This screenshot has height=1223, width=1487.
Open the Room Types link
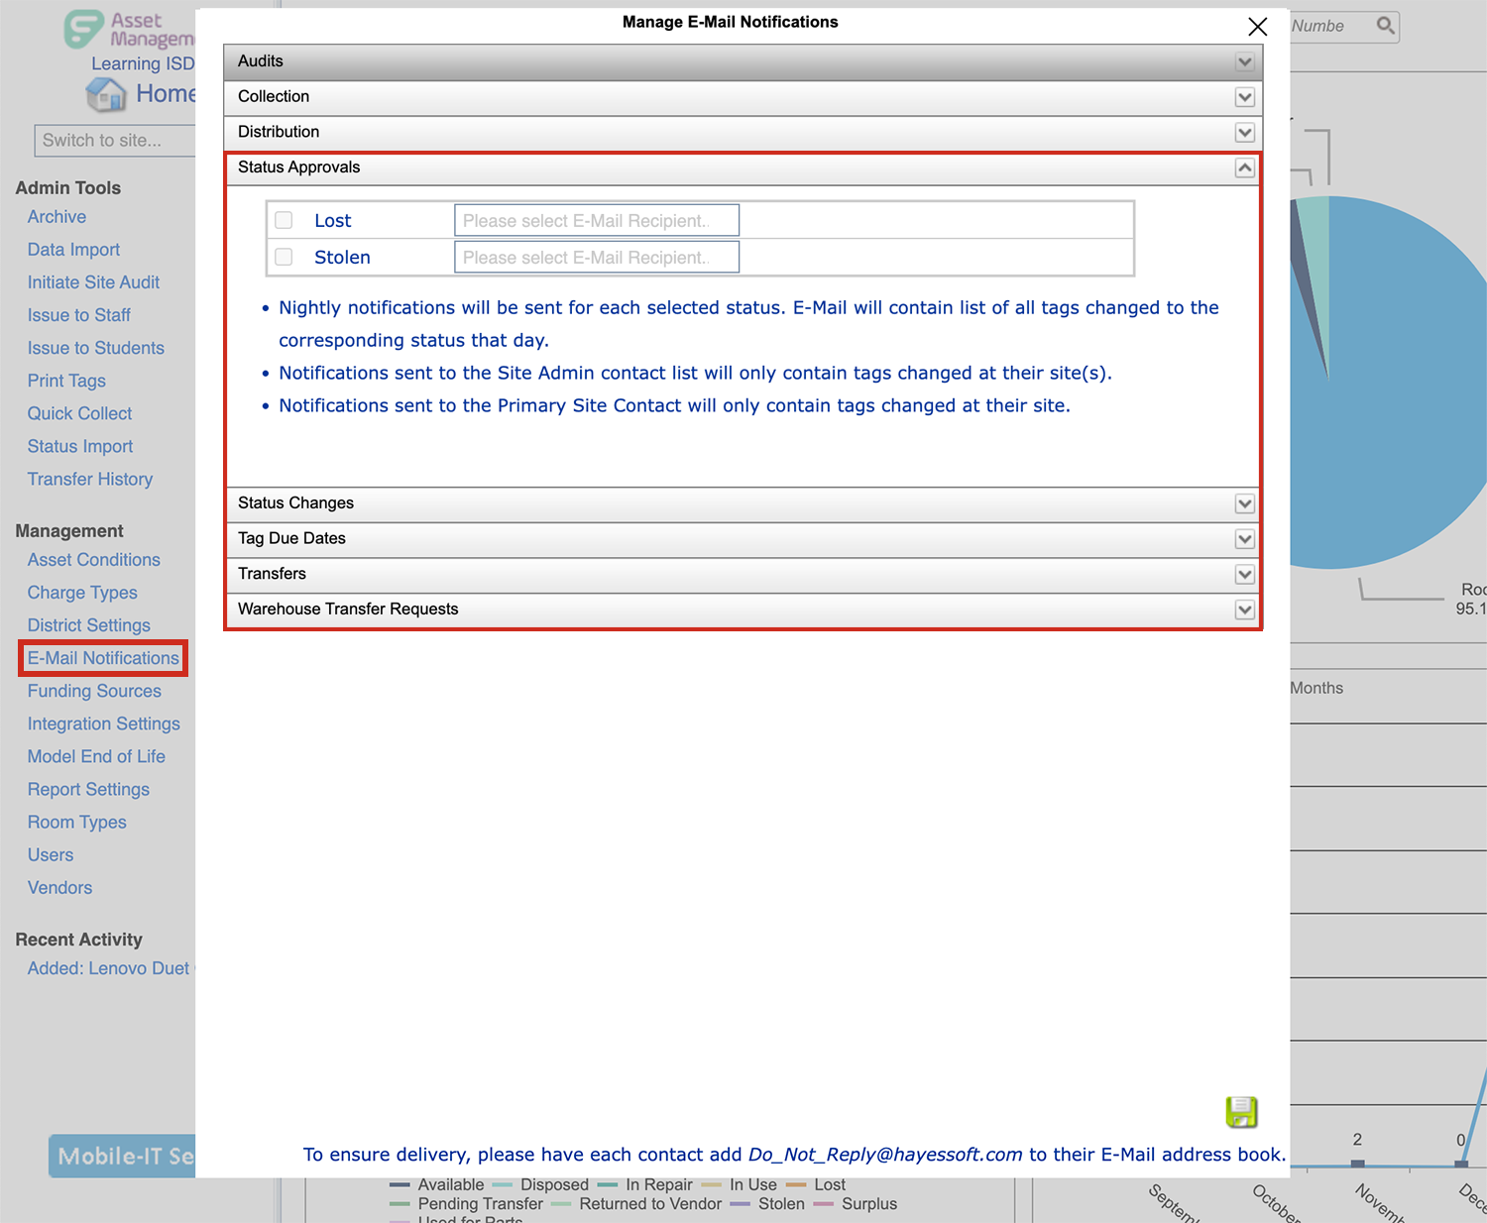tap(77, 822)
